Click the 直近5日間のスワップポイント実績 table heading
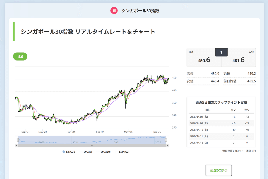The image size is (268, 179). tap(221, 102)
